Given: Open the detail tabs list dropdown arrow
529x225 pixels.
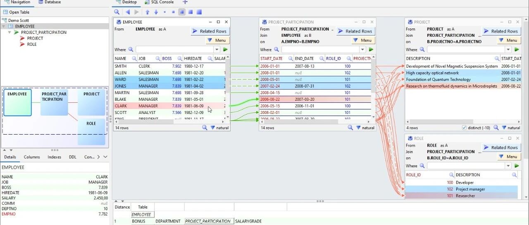Looking at the screenshot, I should (105, 157).
